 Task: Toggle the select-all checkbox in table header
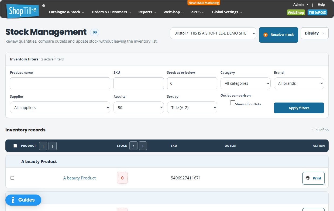click(15, 146)
